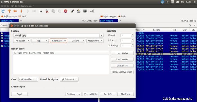Open the Fájl placeholder dropdown
Image resolution: width=197 pixels, height=102 pixels.
point(40,41)
